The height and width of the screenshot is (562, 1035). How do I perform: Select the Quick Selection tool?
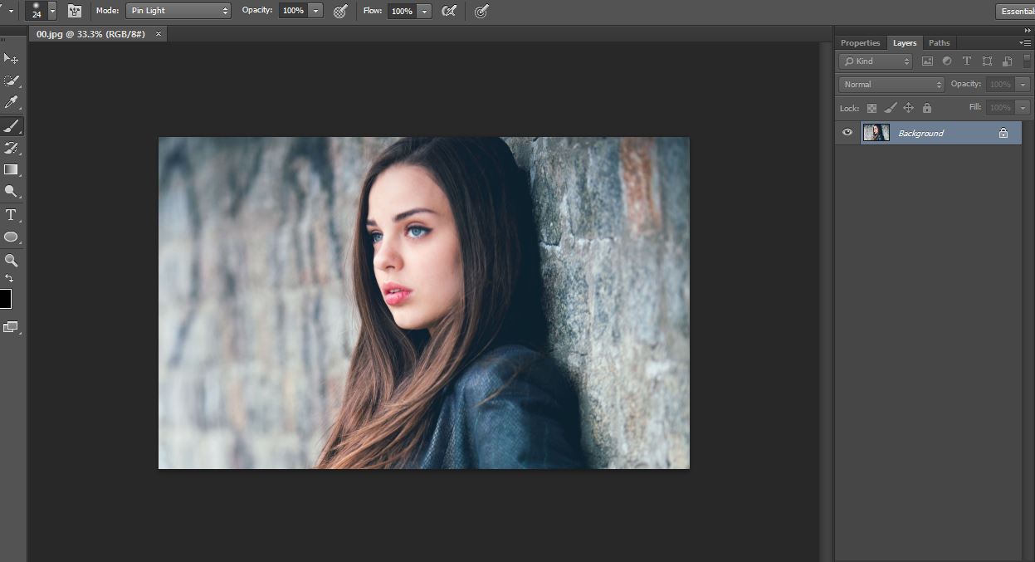(11, 81)
